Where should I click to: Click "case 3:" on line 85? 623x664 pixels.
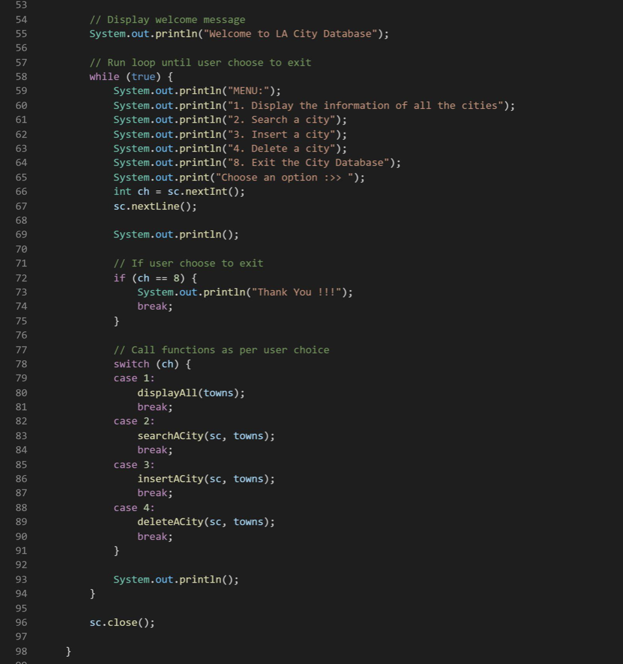click(134, 465)
